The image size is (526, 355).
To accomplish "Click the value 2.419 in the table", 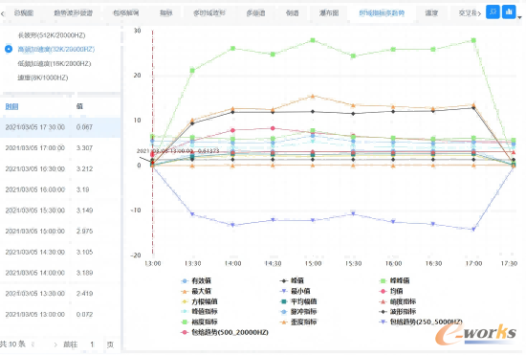I will click(x=84, y=294).
